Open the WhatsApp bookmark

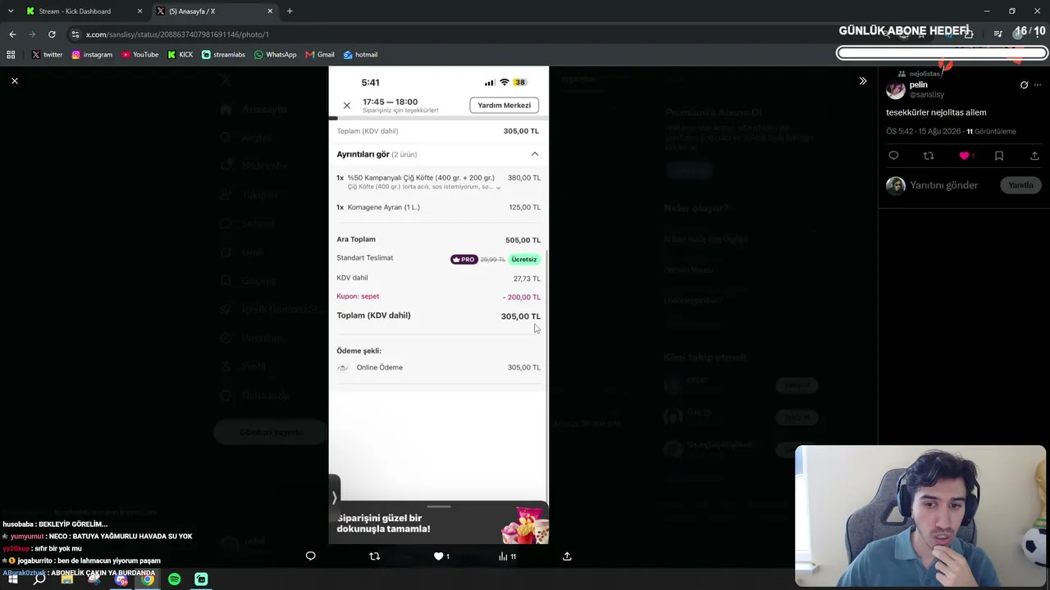tap(276, 55)
